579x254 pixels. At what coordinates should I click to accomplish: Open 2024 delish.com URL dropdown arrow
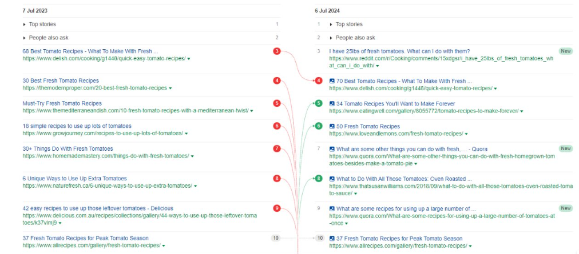tap(495, 88)
